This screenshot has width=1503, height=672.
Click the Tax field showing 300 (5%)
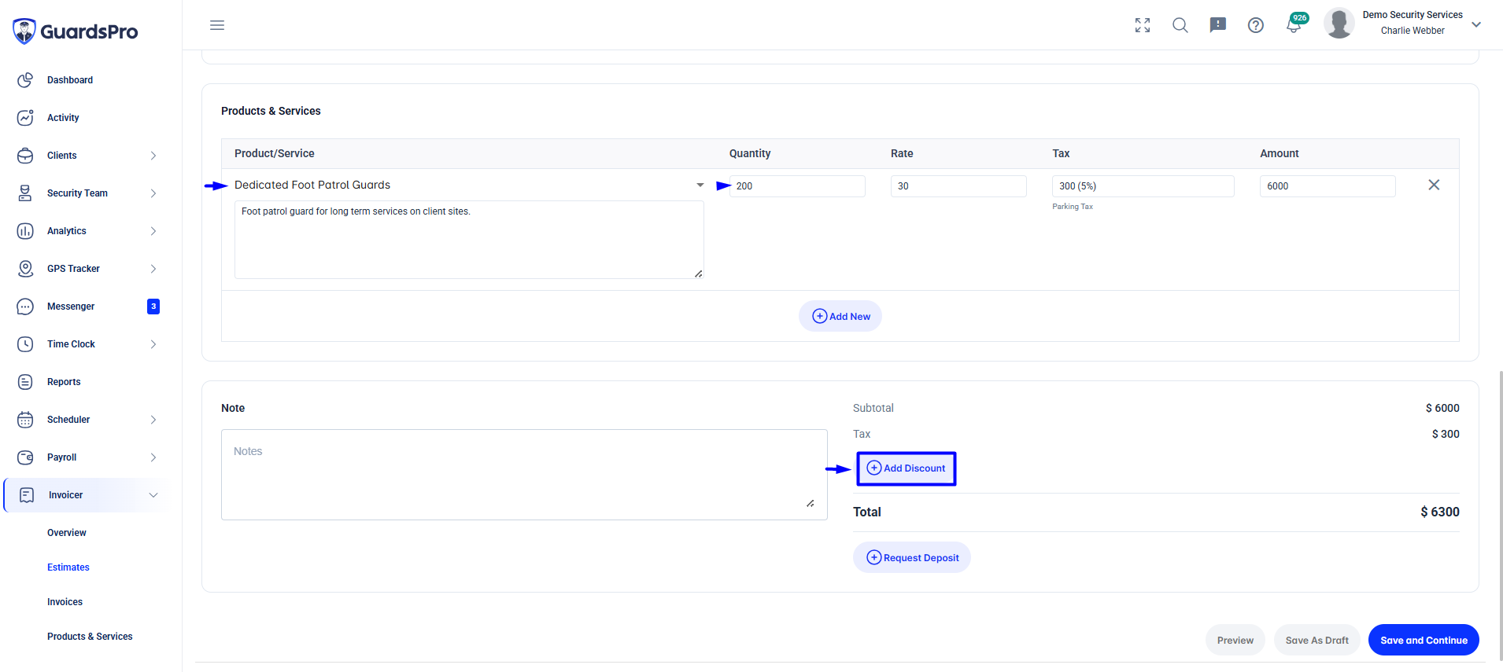pos(1143,186)
